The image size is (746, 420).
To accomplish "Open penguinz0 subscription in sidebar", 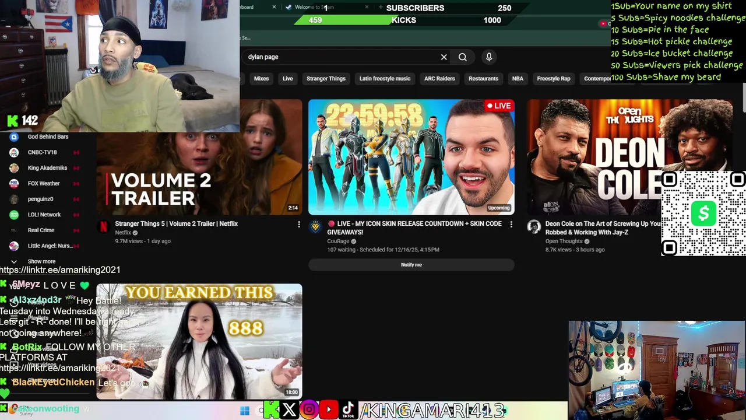I will point(40,199).
